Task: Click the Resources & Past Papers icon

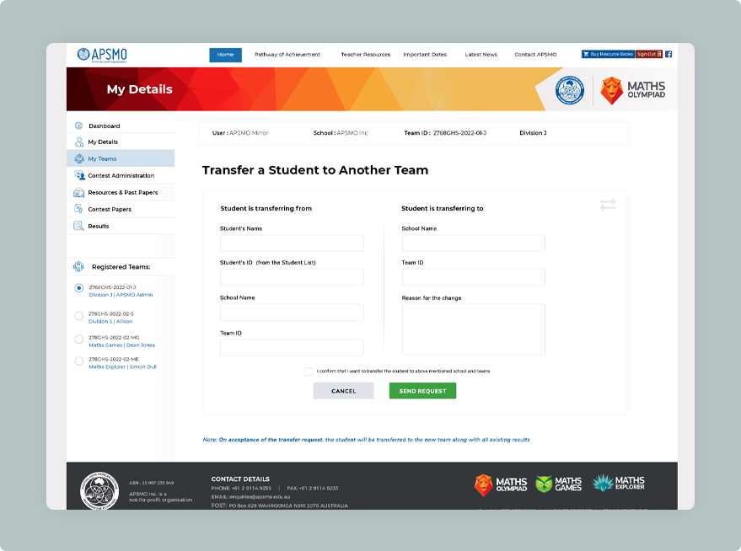Action: (x=79, y=193)
